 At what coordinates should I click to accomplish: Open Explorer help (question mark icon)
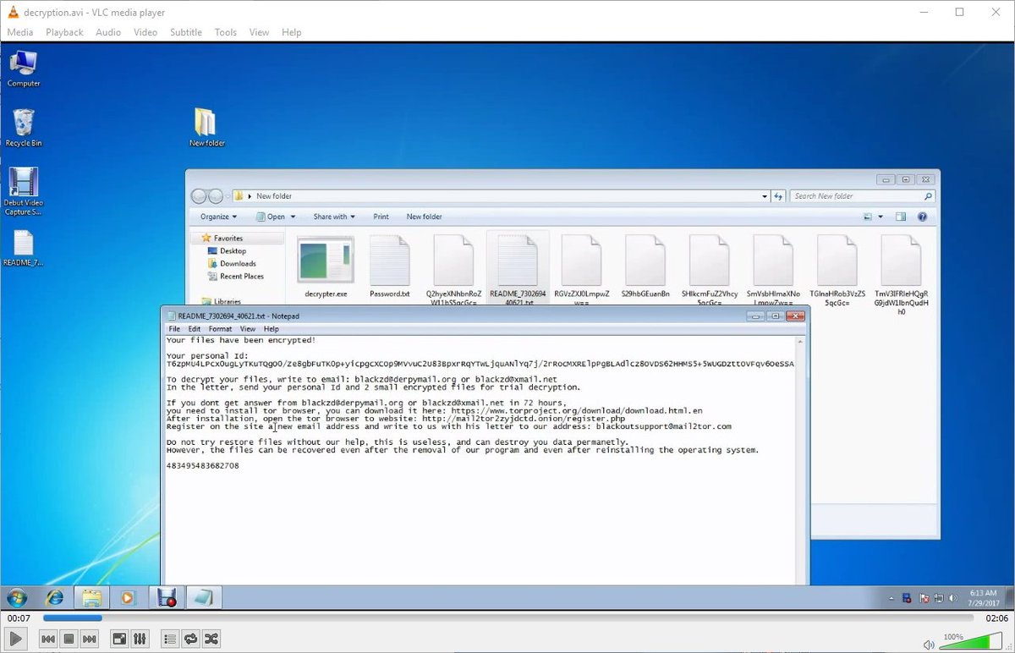922,217
